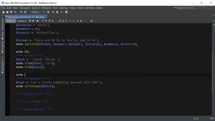The height and width of the screenshot is (121, 215).
Task: Click the Shift Line Right icon
Action: [73, 21]
